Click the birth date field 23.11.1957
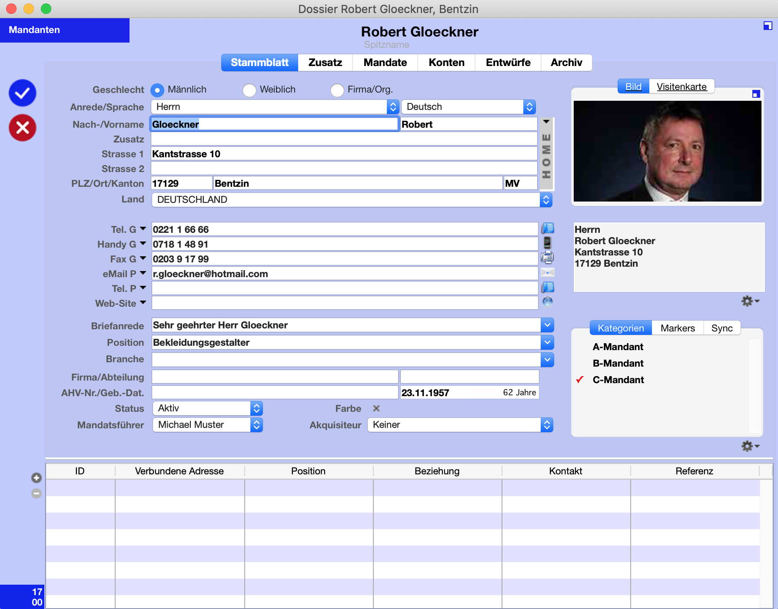The image size is (778, 609). point(469,393)
